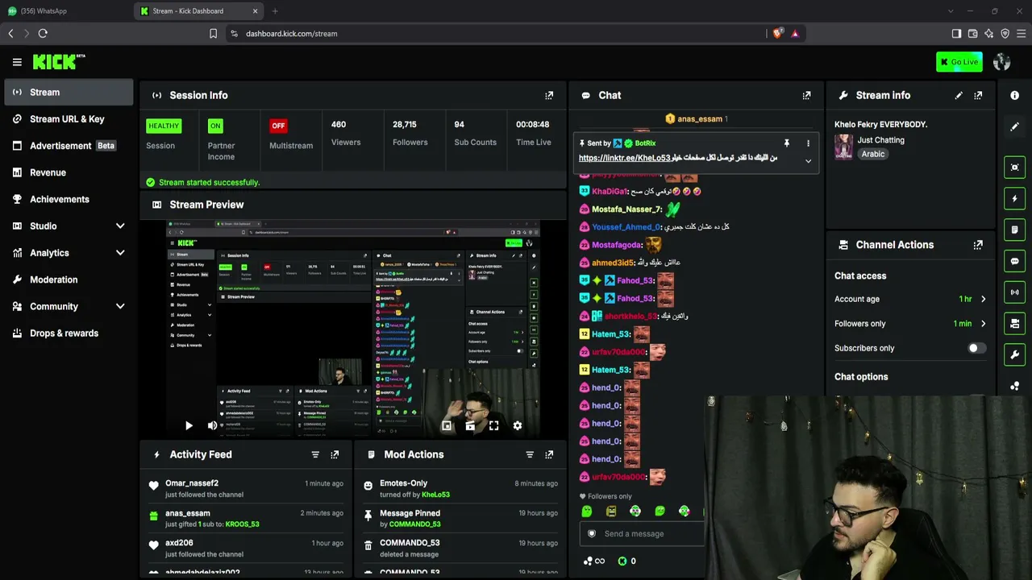The width and height of the screenshot is (1032, 580).
Task: Click the address bar URL
Action: pos(291,34)
